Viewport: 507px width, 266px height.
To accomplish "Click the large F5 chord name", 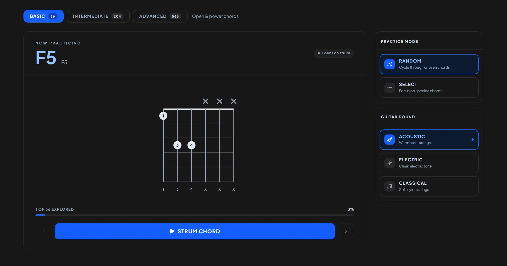I will 46,58.
